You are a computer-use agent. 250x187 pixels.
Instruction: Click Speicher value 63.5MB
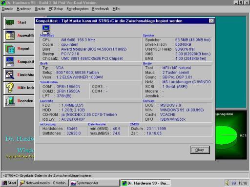193,40
